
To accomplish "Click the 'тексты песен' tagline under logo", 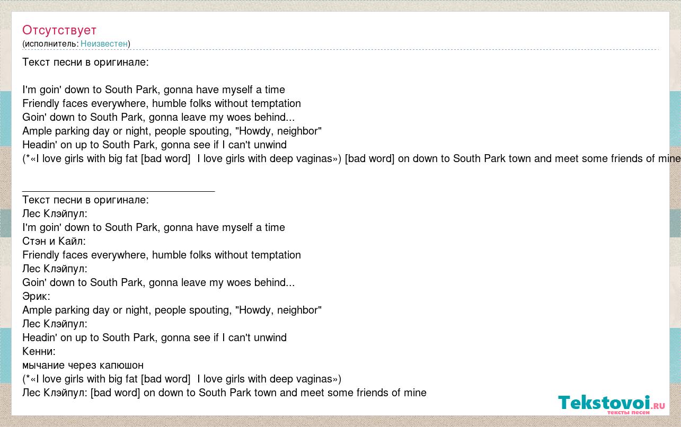I will click(628, 413).
